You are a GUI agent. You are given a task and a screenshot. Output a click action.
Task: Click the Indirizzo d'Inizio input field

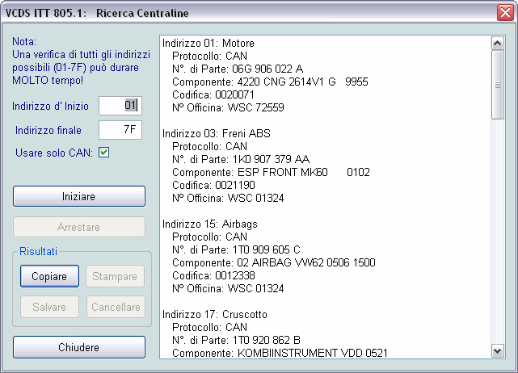pos(120,106)
